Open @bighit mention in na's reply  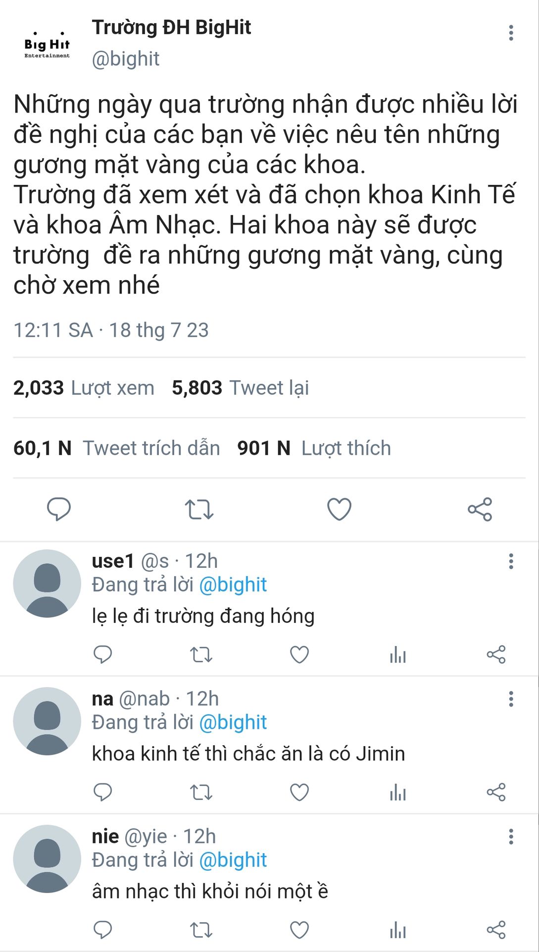[x=233, y=722]
